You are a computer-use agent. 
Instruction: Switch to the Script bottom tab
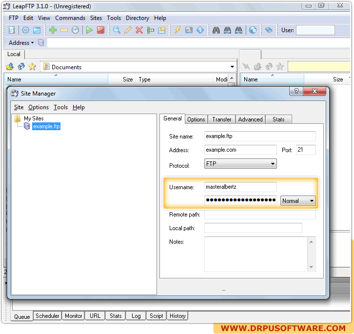click(x=156, y=316)
